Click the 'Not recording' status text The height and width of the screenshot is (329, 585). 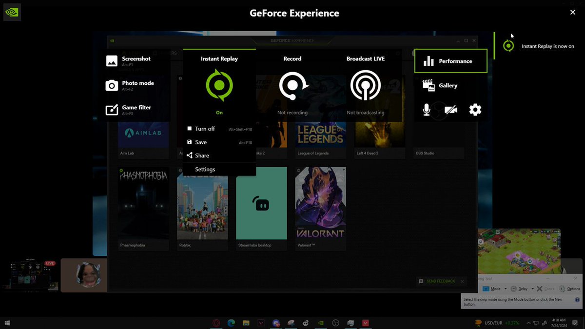tap(292, 113)
